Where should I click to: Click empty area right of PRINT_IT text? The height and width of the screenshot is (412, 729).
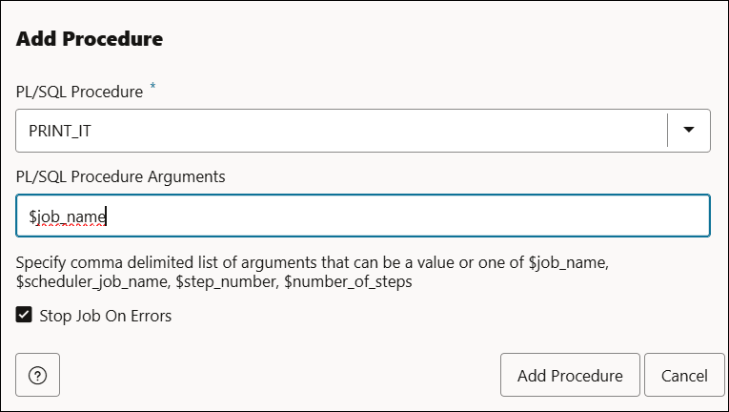pyautogui.click(x=381, y=131)
